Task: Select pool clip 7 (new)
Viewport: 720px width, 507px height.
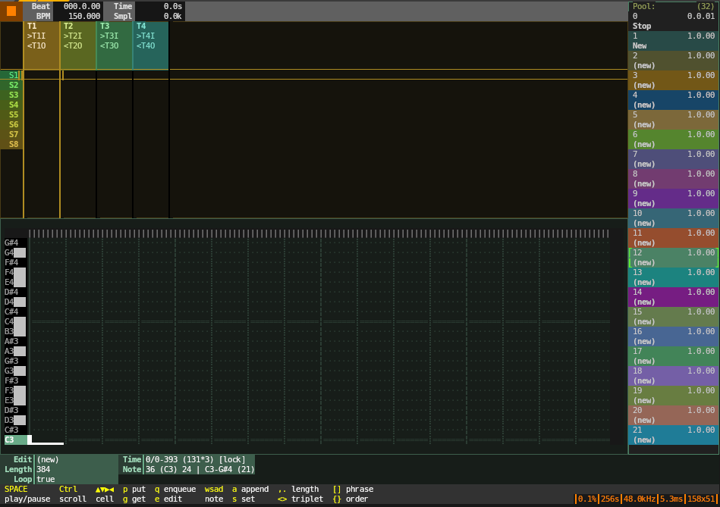Action: (674, 159)
